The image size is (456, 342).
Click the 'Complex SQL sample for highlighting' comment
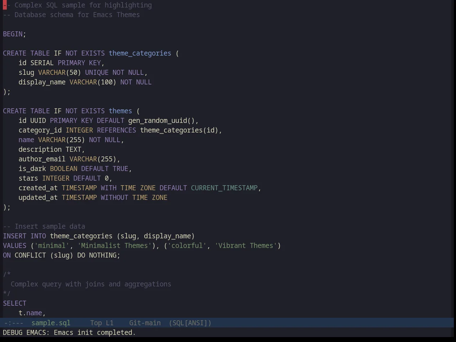pos(77,5)
